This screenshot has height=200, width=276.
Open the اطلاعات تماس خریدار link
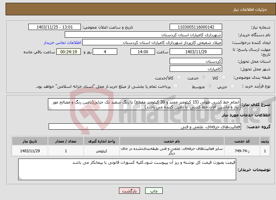point(62,43)
